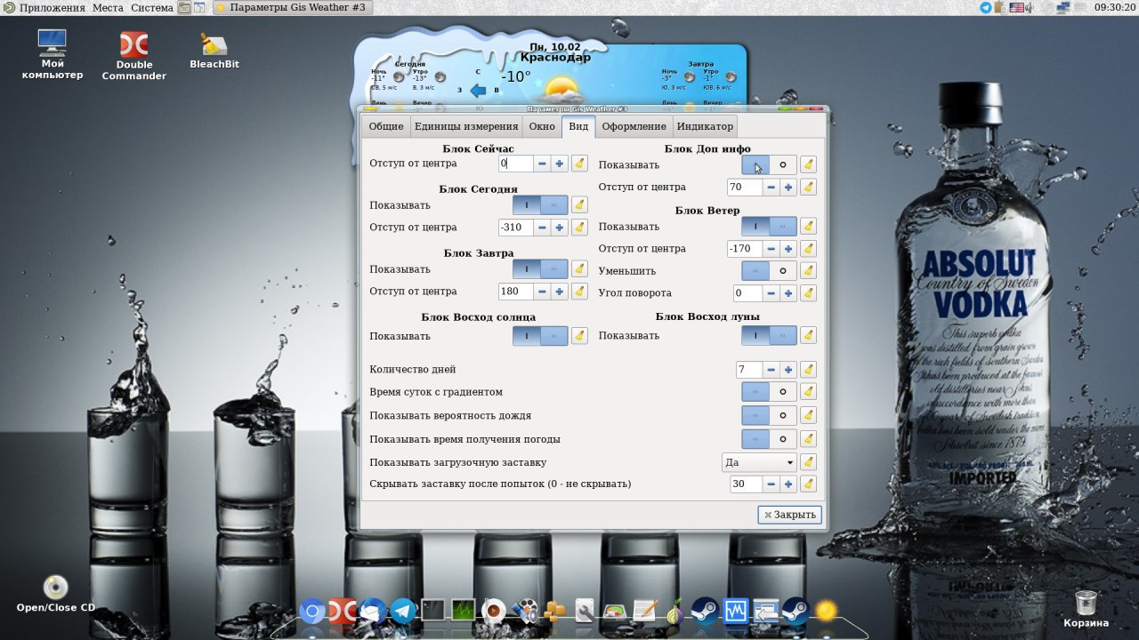Open Tor Browser onion icon in dock
Viewport: 1139px width, 640px height.
click(x=675, y=612)
